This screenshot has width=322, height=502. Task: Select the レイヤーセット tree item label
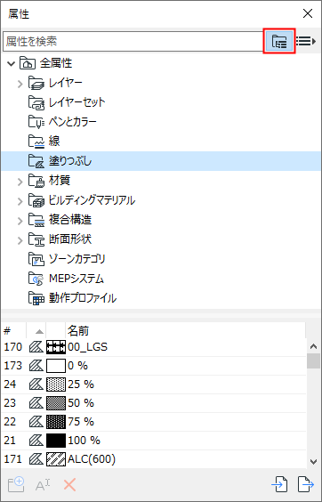[x=76, y=102]
